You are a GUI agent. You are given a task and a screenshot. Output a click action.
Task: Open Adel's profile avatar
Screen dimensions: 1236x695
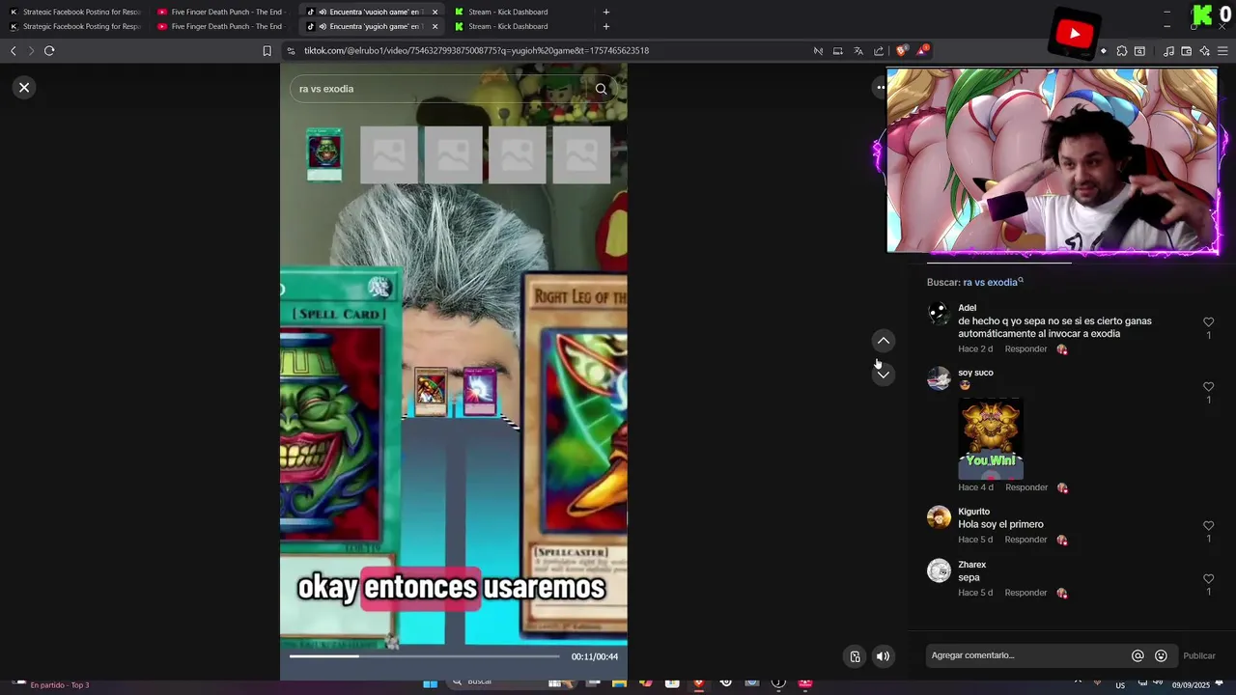click(939, 314)
